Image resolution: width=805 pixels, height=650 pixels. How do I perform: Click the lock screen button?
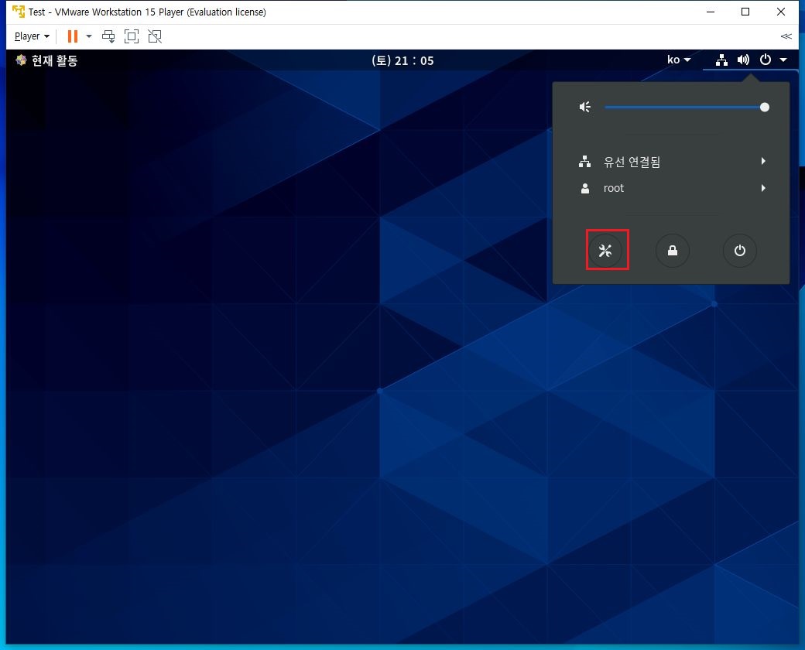673,251
